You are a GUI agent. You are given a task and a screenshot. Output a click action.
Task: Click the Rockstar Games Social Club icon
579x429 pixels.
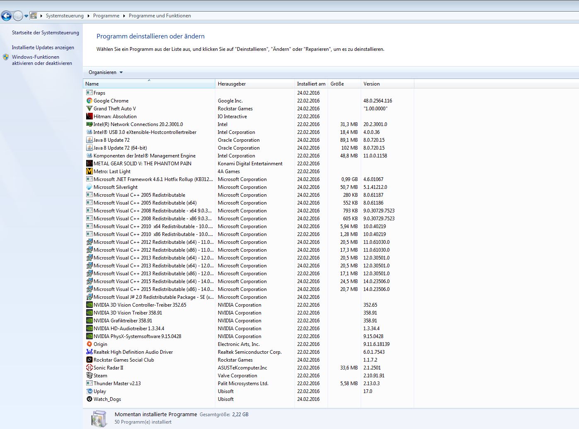89,360
